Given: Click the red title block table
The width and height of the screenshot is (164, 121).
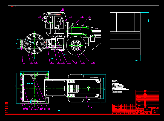Looking at the screenshot, I should pos(136,102).
